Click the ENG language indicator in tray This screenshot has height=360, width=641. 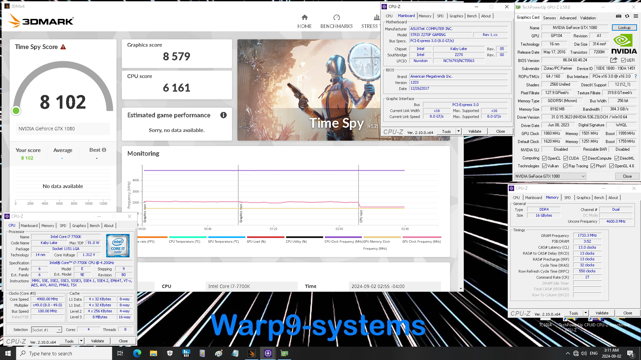[x=594, y=353]
